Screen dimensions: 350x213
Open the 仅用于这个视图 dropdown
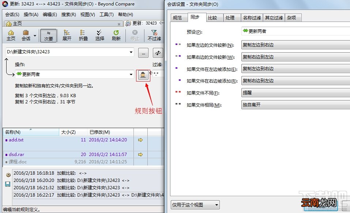[x=195, y=205]
